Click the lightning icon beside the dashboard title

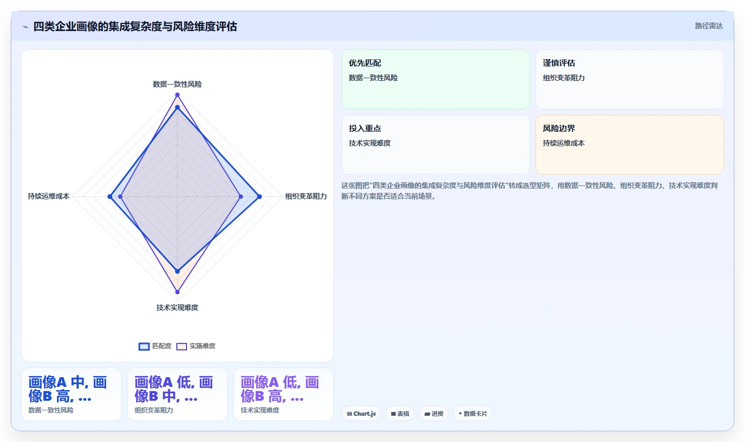tap(26, 26)
